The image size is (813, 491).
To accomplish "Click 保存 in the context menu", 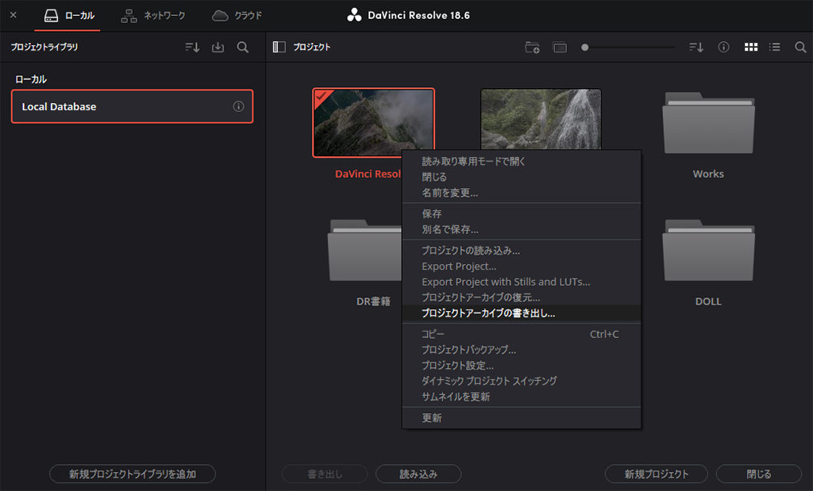I will (522, 214).
